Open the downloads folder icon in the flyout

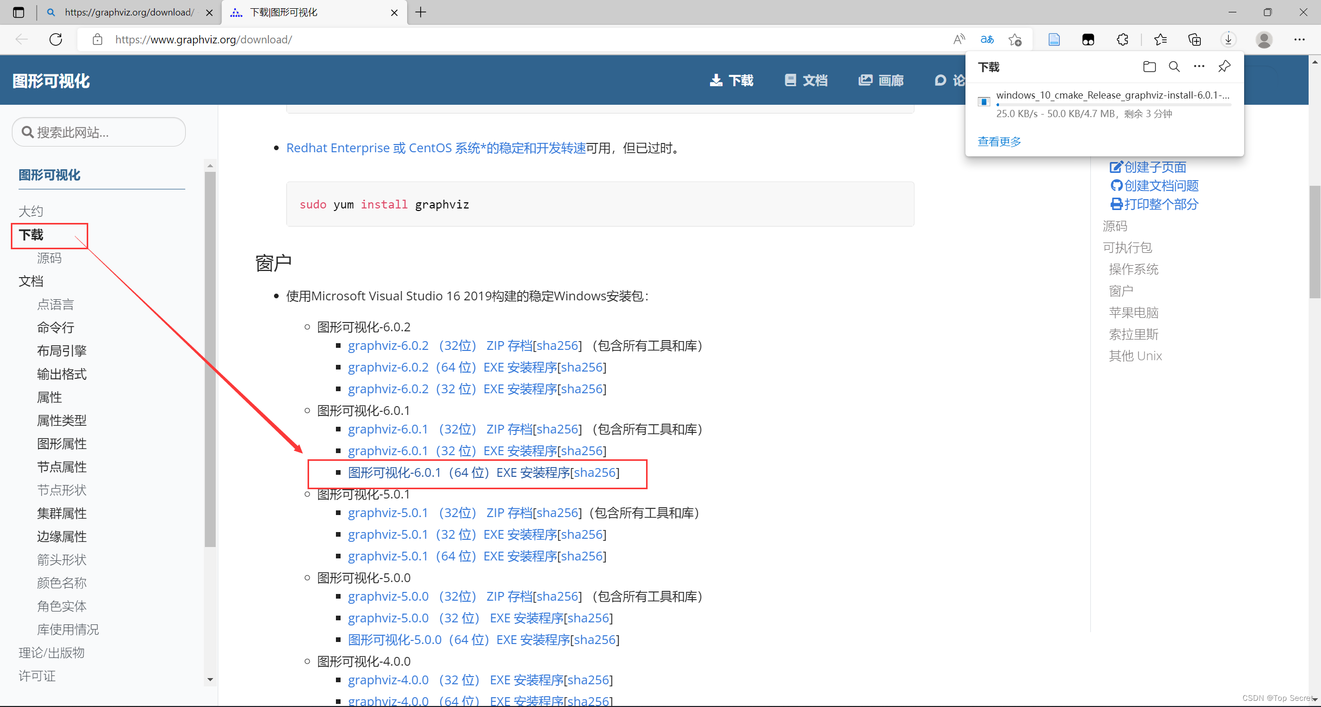pyautogui.click(x=1149, y=66)
